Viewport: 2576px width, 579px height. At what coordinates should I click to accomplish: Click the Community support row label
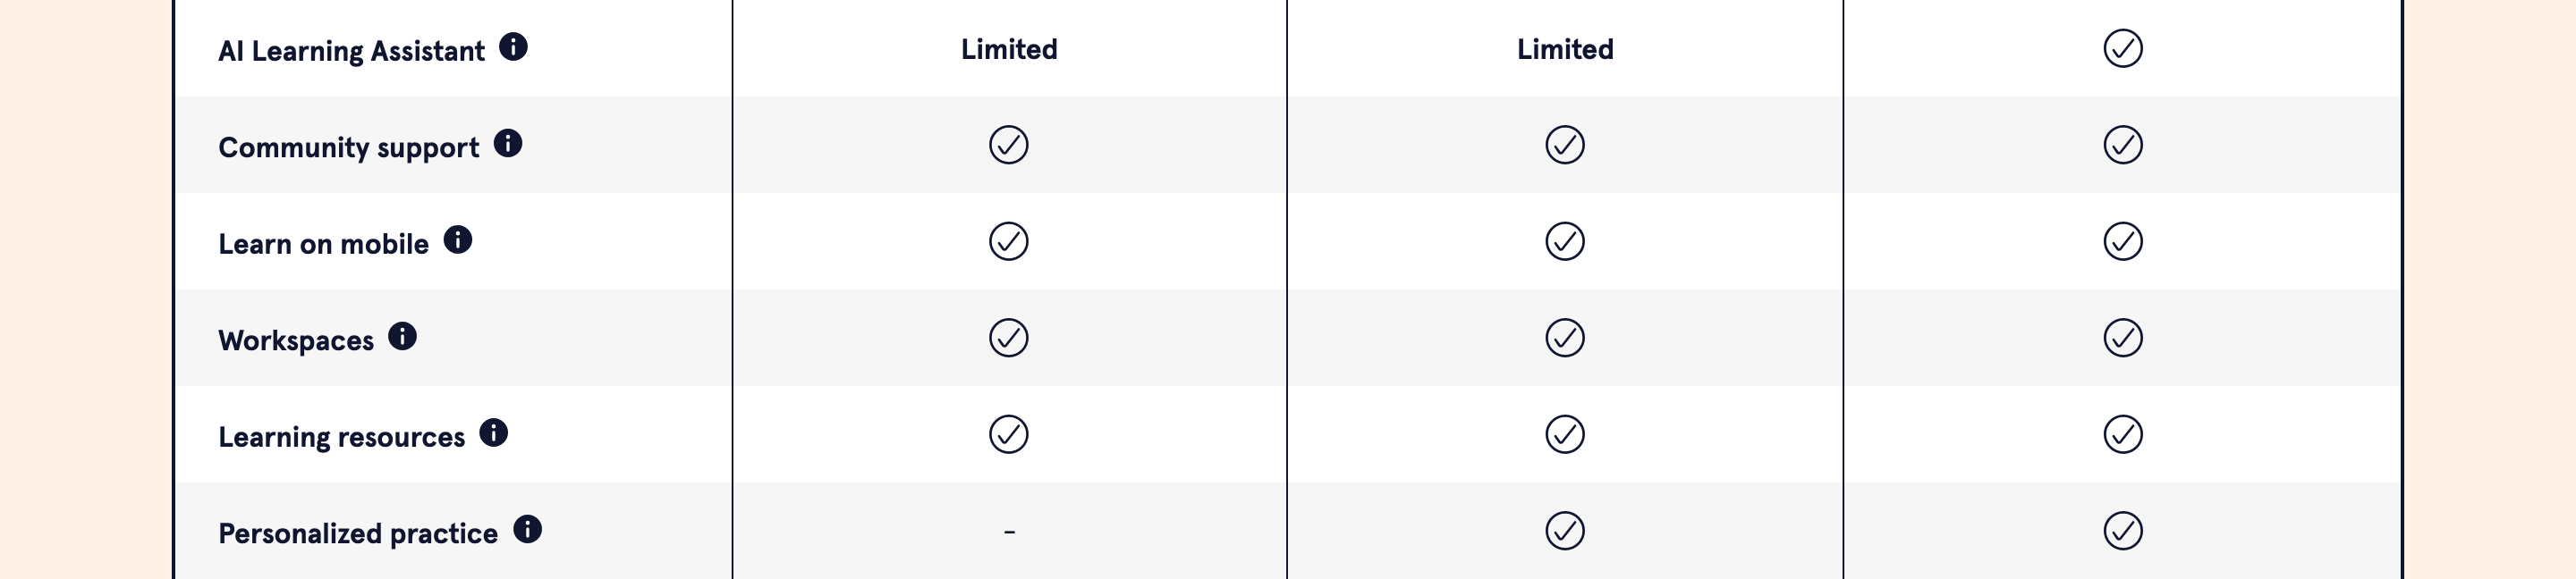click(349, 147)
